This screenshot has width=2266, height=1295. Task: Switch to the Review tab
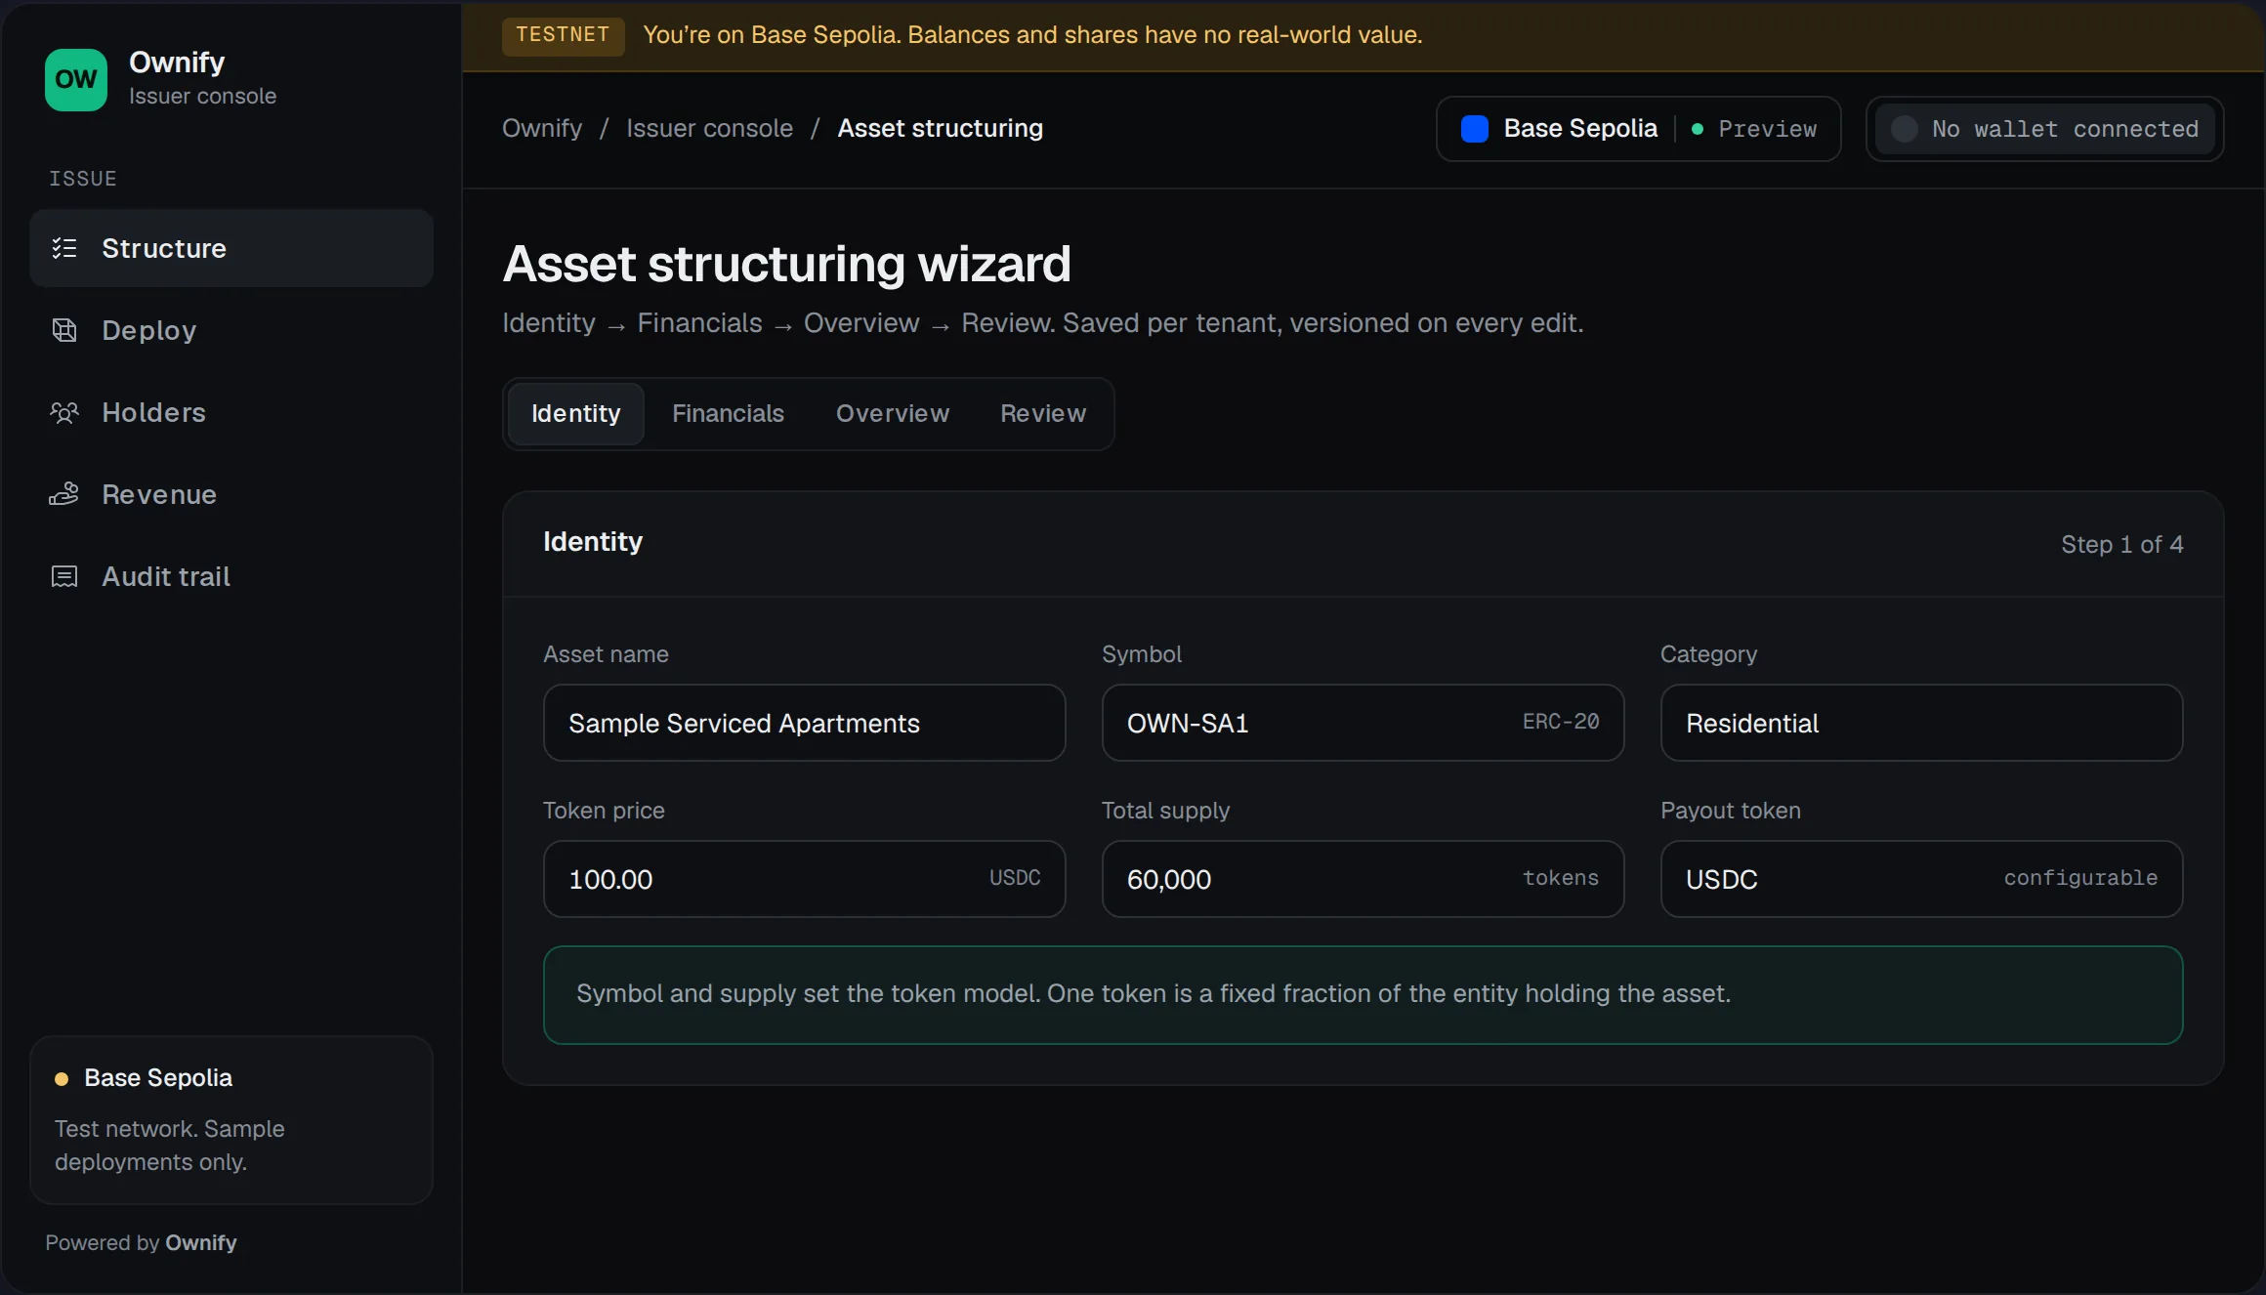pyautogui.click(x=1043, y=414)
